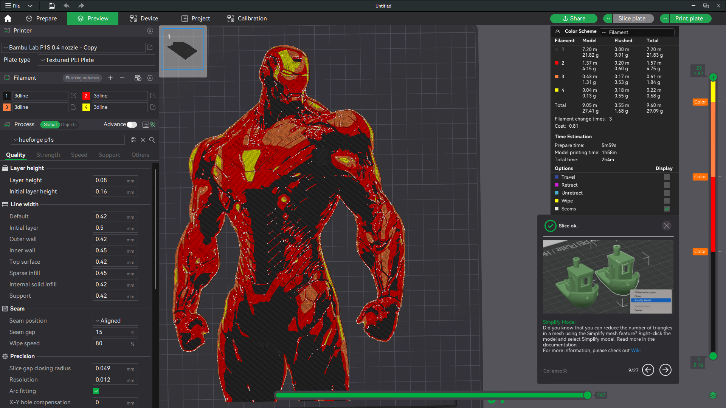Toggle the Advance mode switch
The image size is (726, 408).
132,125
